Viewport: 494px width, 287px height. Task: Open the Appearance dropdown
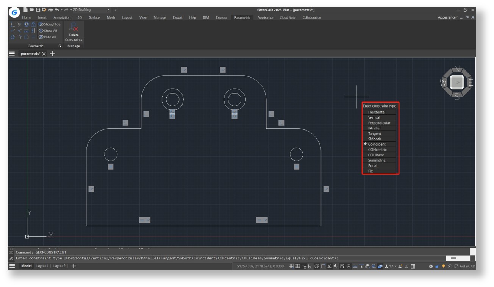[448, 17]
